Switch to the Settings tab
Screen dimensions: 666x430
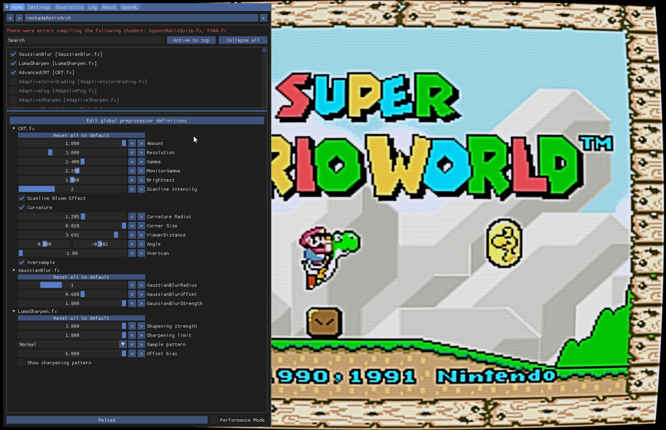point(39,7)
